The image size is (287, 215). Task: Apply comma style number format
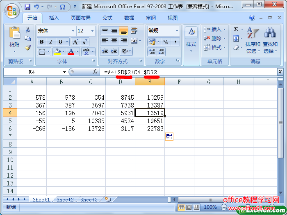point(175,42)
